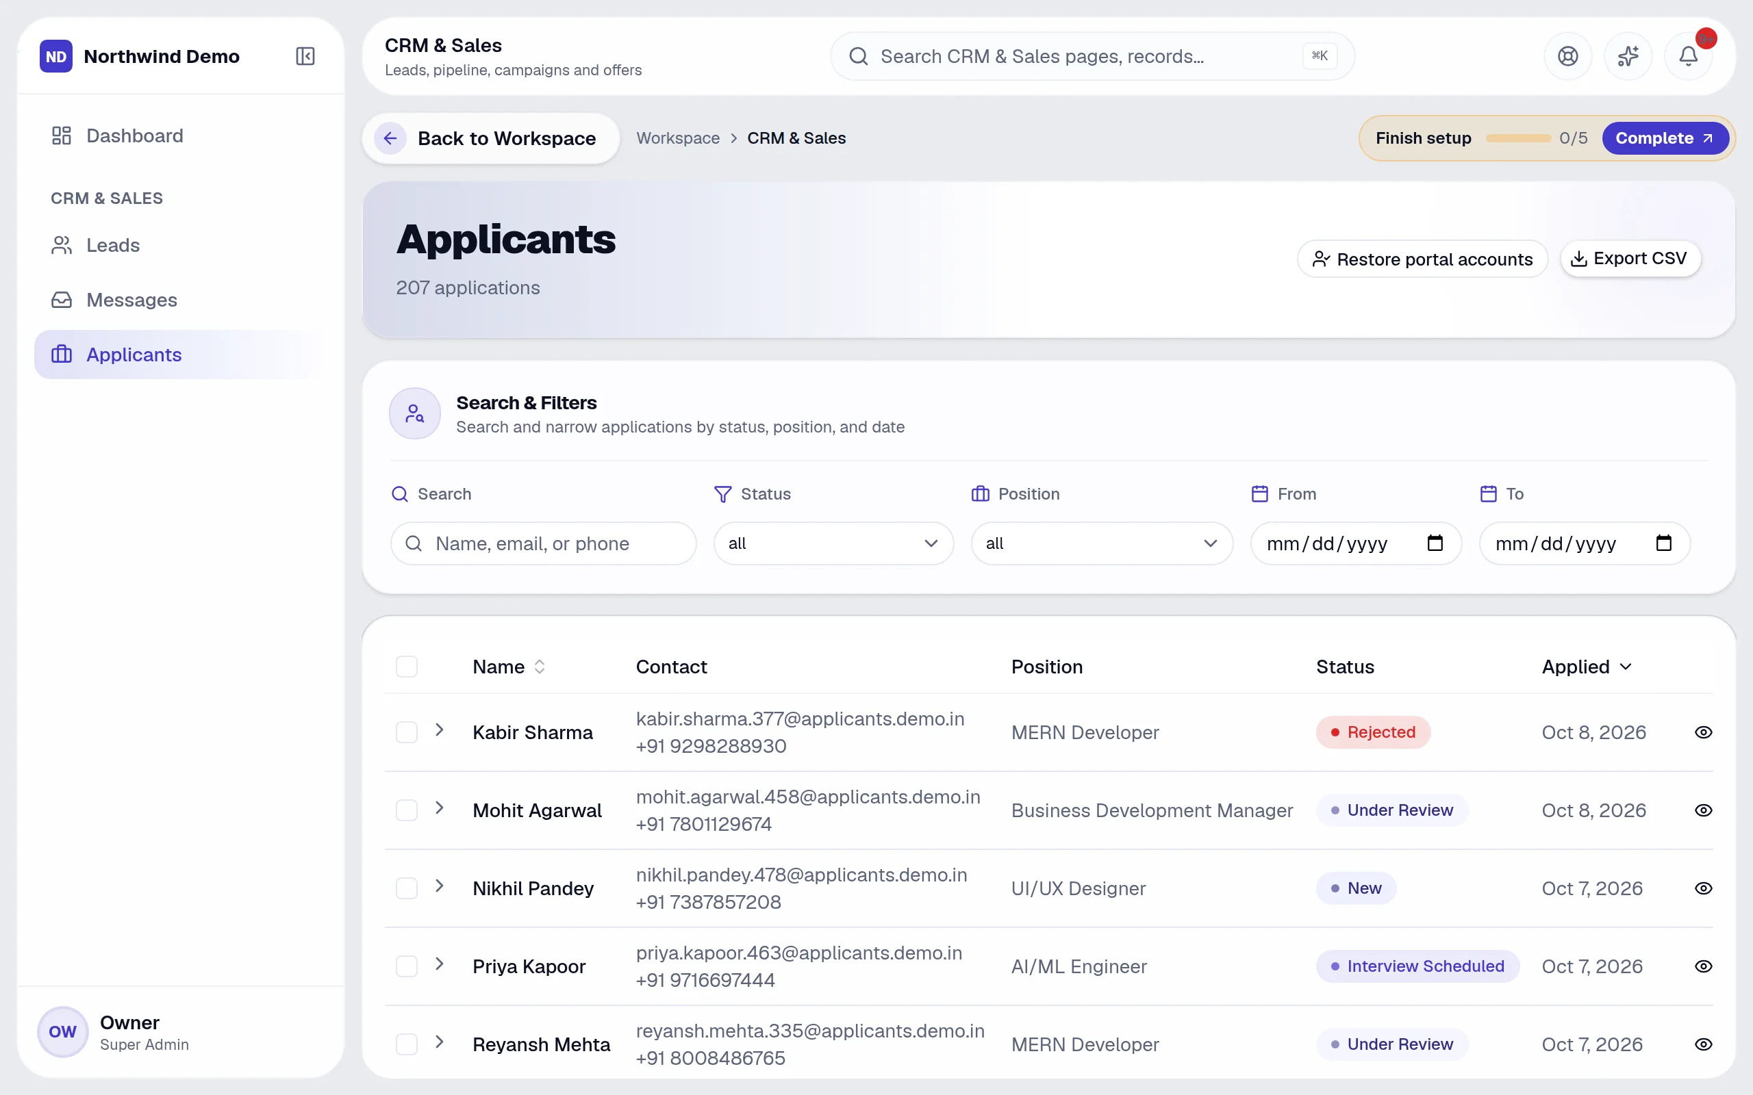This screenshot has width=1753, height=1095.
Task: View Kabir Sharma's application eye icon
Action: pos(1703,732)
